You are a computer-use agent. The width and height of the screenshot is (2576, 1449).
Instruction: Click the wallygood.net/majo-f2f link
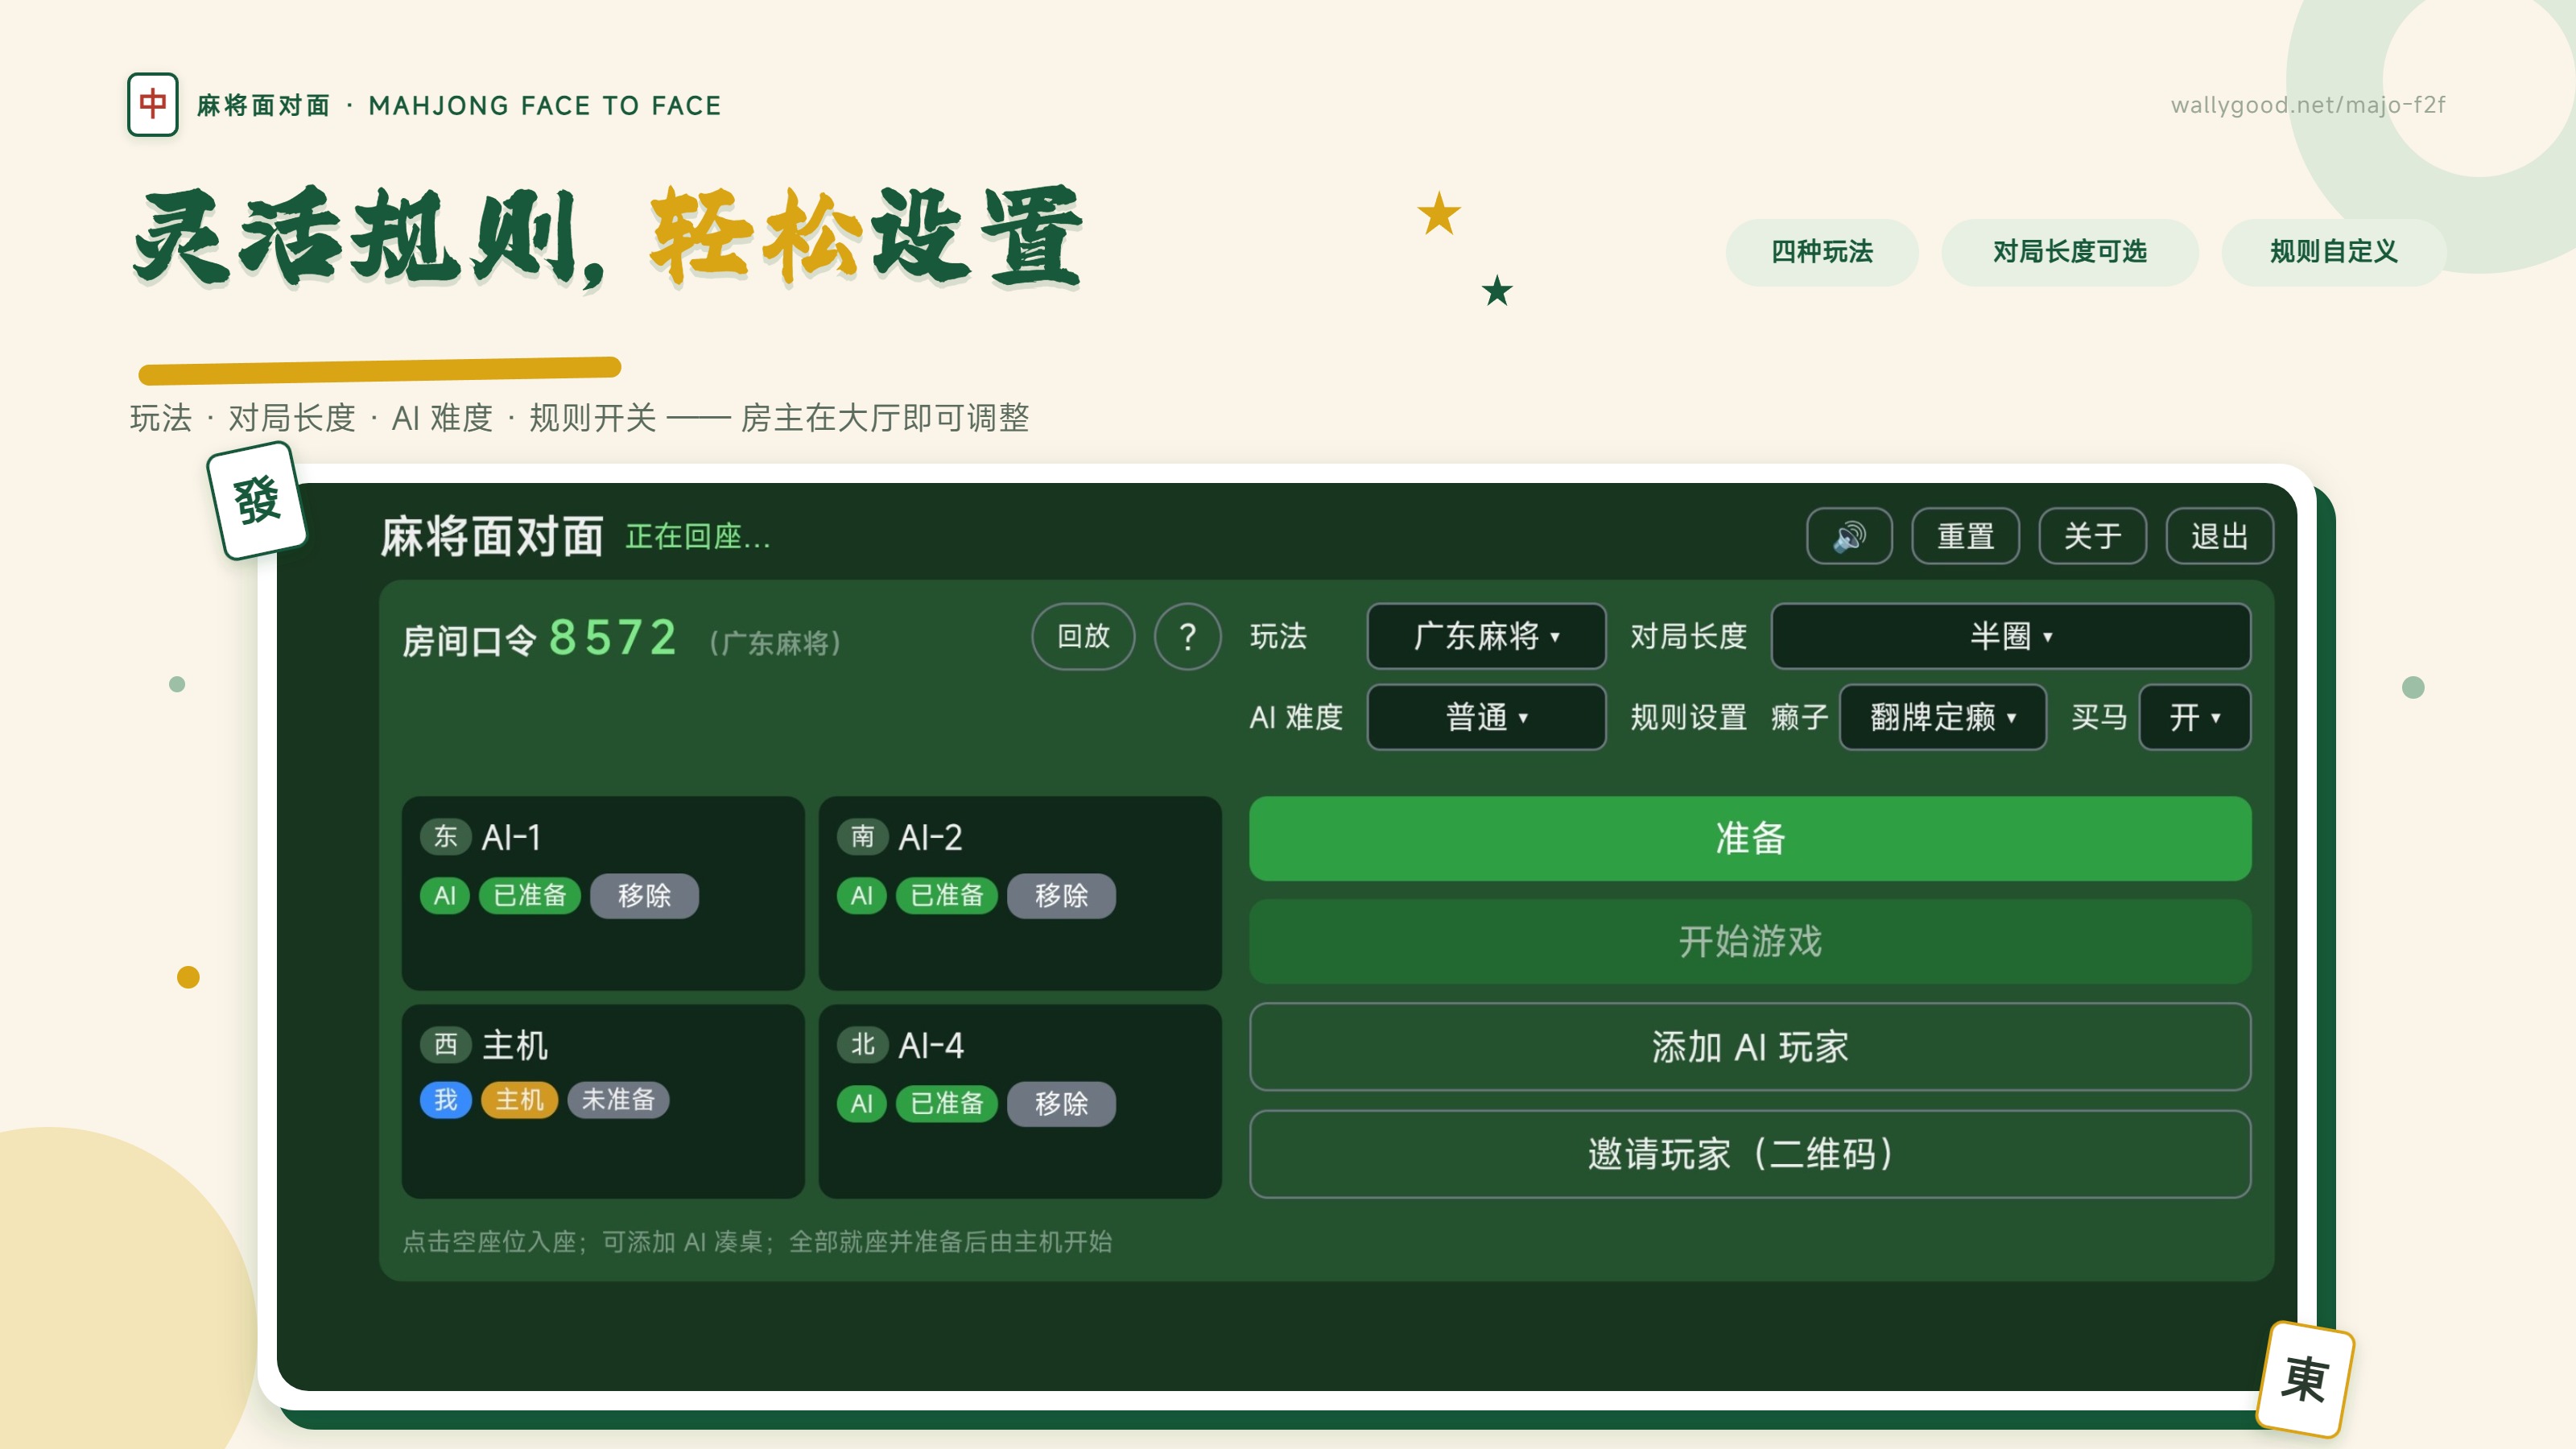(x=2308, y=105)
